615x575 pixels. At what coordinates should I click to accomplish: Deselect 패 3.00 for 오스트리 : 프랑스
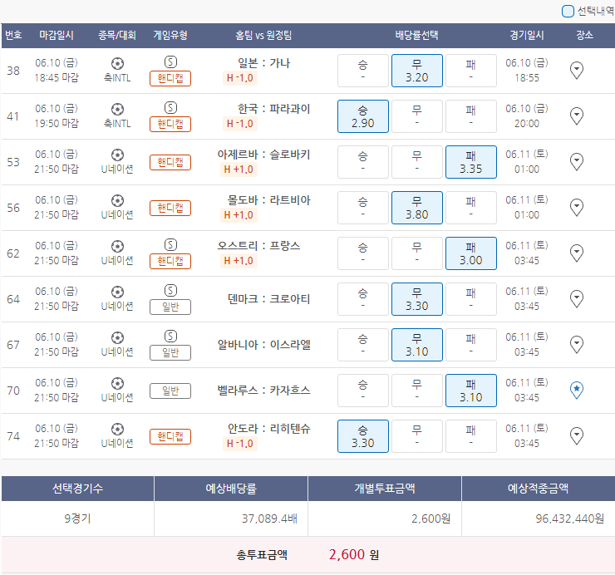click(x=471, y=253)
